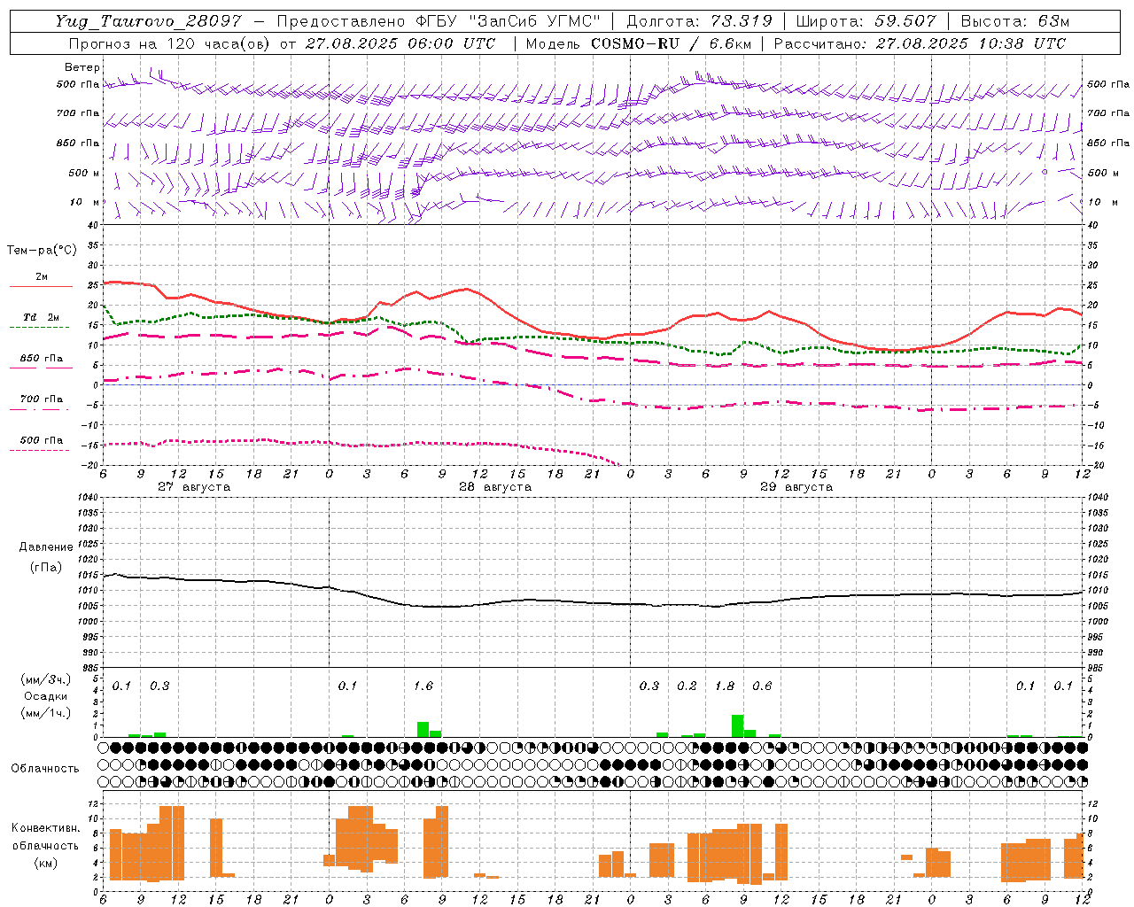Click the Рассчитано: 27.08.2025 10:38 UTC timestamp
The width and height of the screenshot is (1134, 907).
pyautogui.click(x=920, y=43)
